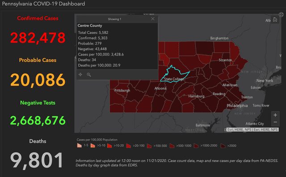Click the Reading label on map
The image size is (286, 177).
pos(219,94)
